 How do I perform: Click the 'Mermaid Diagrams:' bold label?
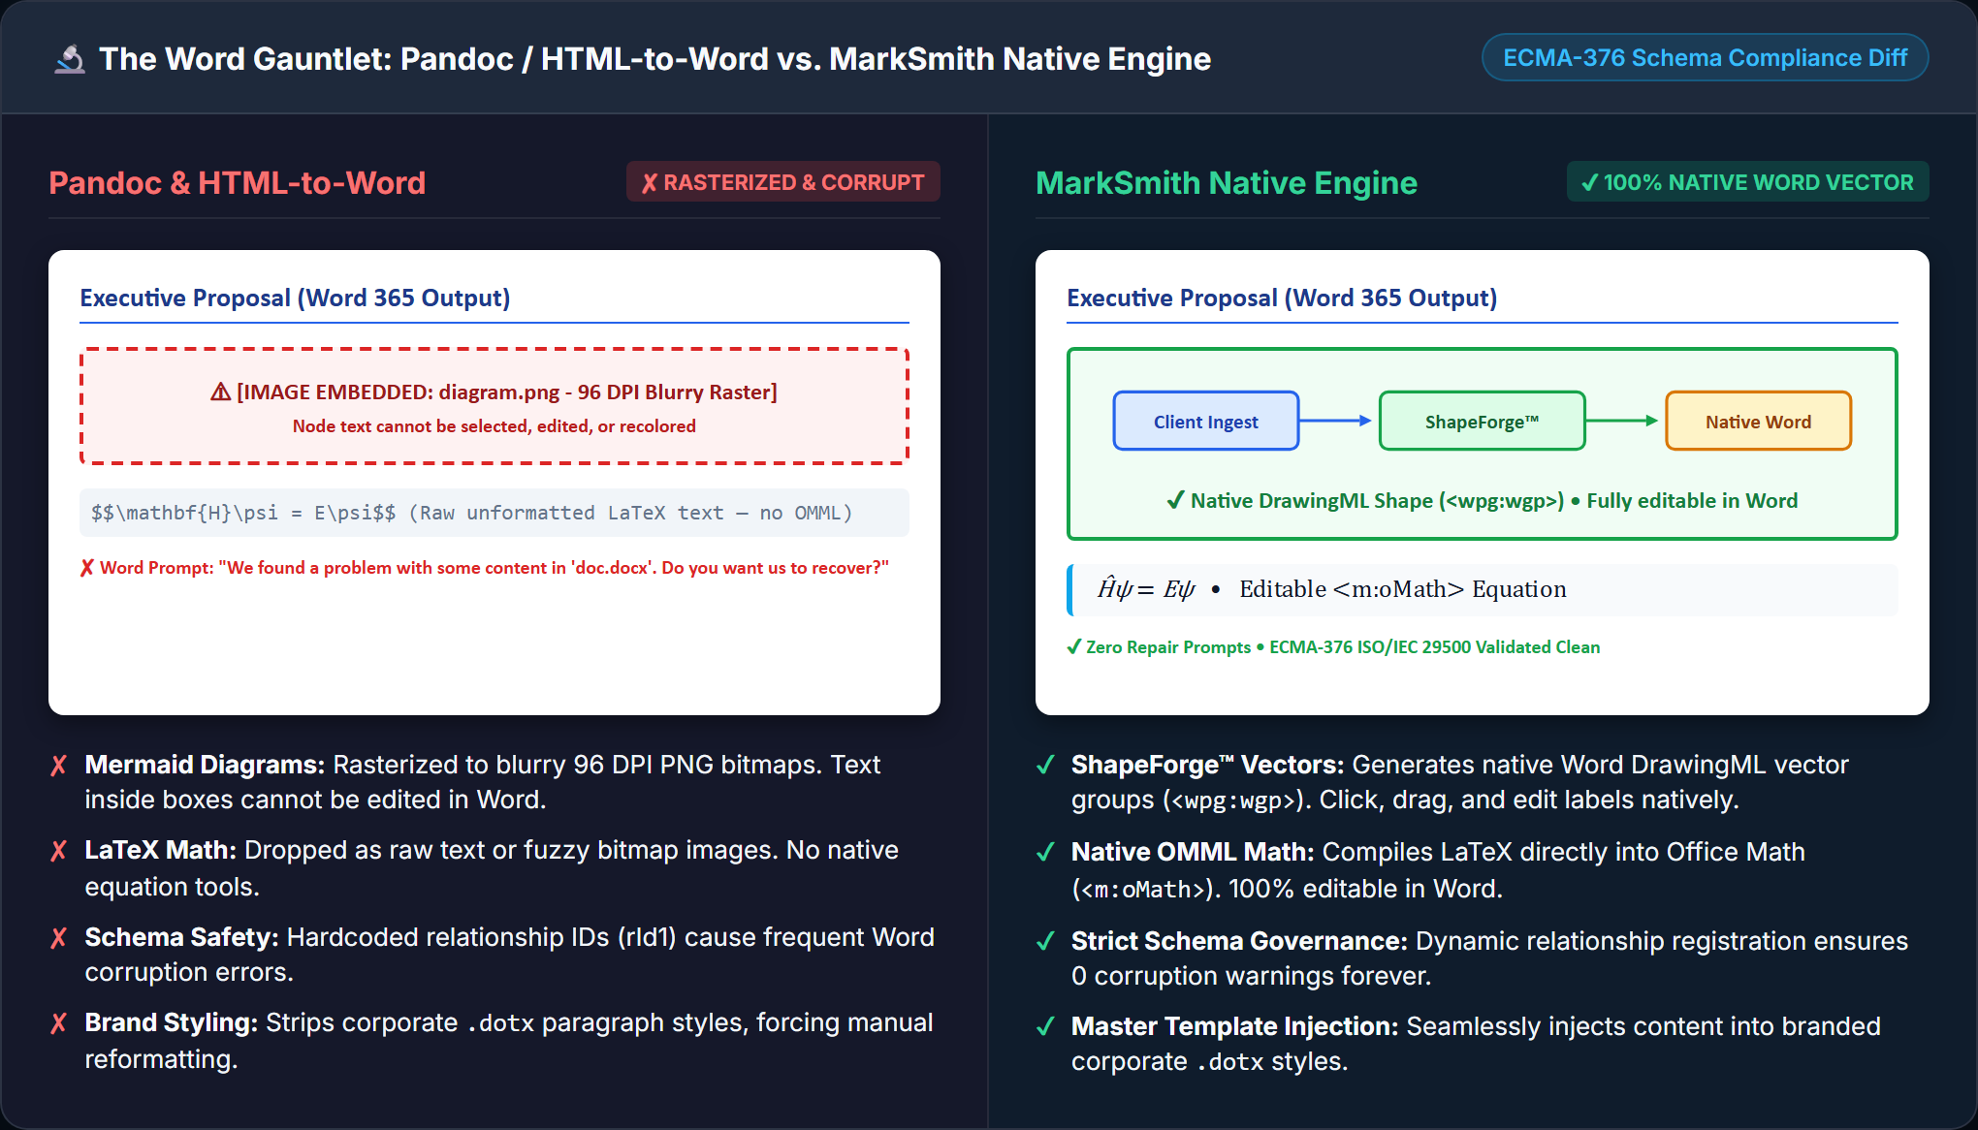pos(205,765)
